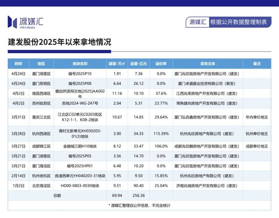Select the 厦门海沧区 cell
Image resolution: width=279 pixels, height=218 pixels.
(41, 166)
